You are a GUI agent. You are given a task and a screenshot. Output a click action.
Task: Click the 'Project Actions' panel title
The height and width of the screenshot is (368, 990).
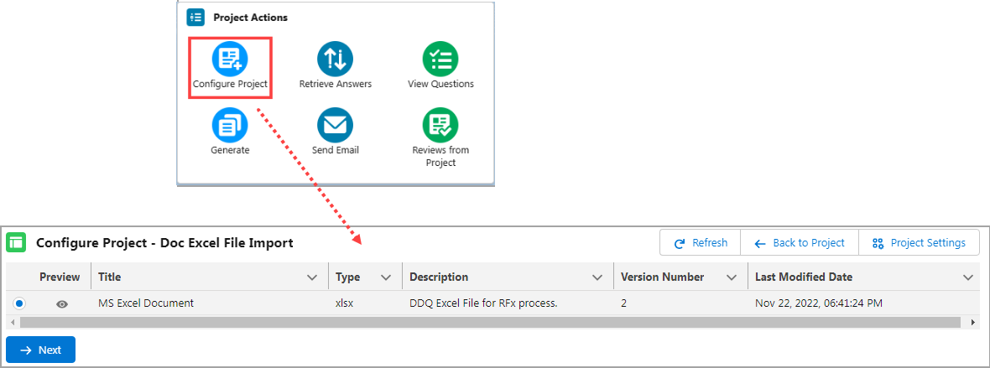[x=251, y=18]
